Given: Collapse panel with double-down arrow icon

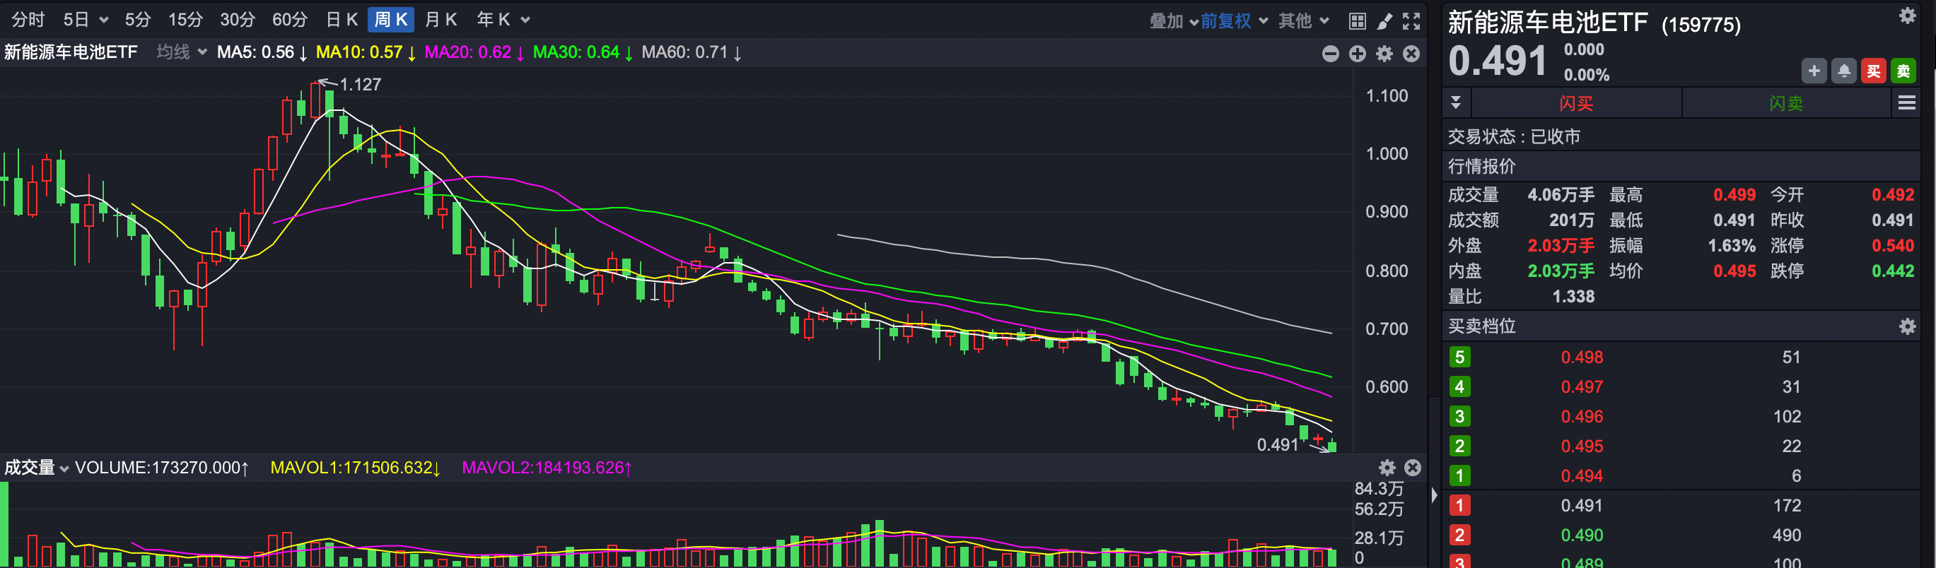Looking at the screenshot, I should click(1457, 103).
